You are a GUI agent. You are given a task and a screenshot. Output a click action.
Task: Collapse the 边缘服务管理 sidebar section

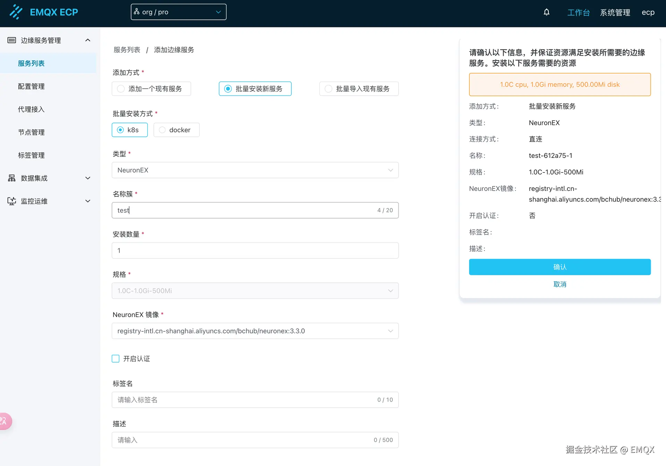pyautogui.click(x=87, y=40)
